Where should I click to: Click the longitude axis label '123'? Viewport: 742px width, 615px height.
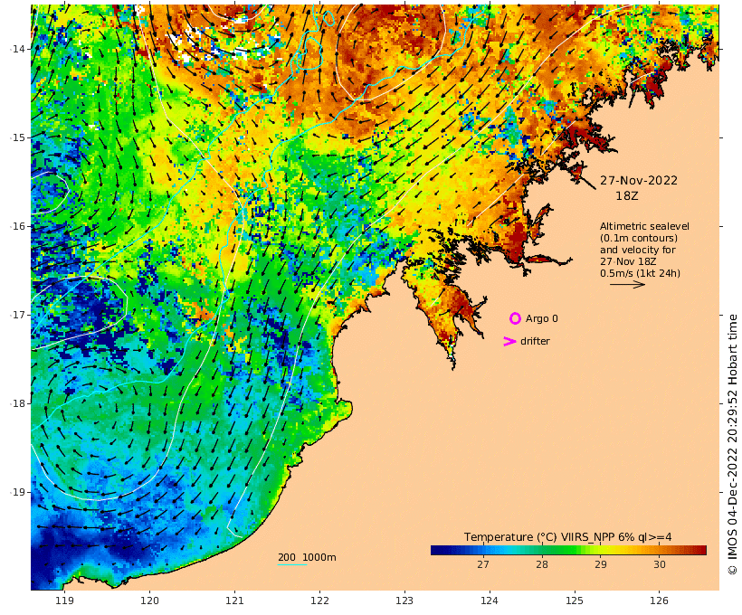coord(404,601)
